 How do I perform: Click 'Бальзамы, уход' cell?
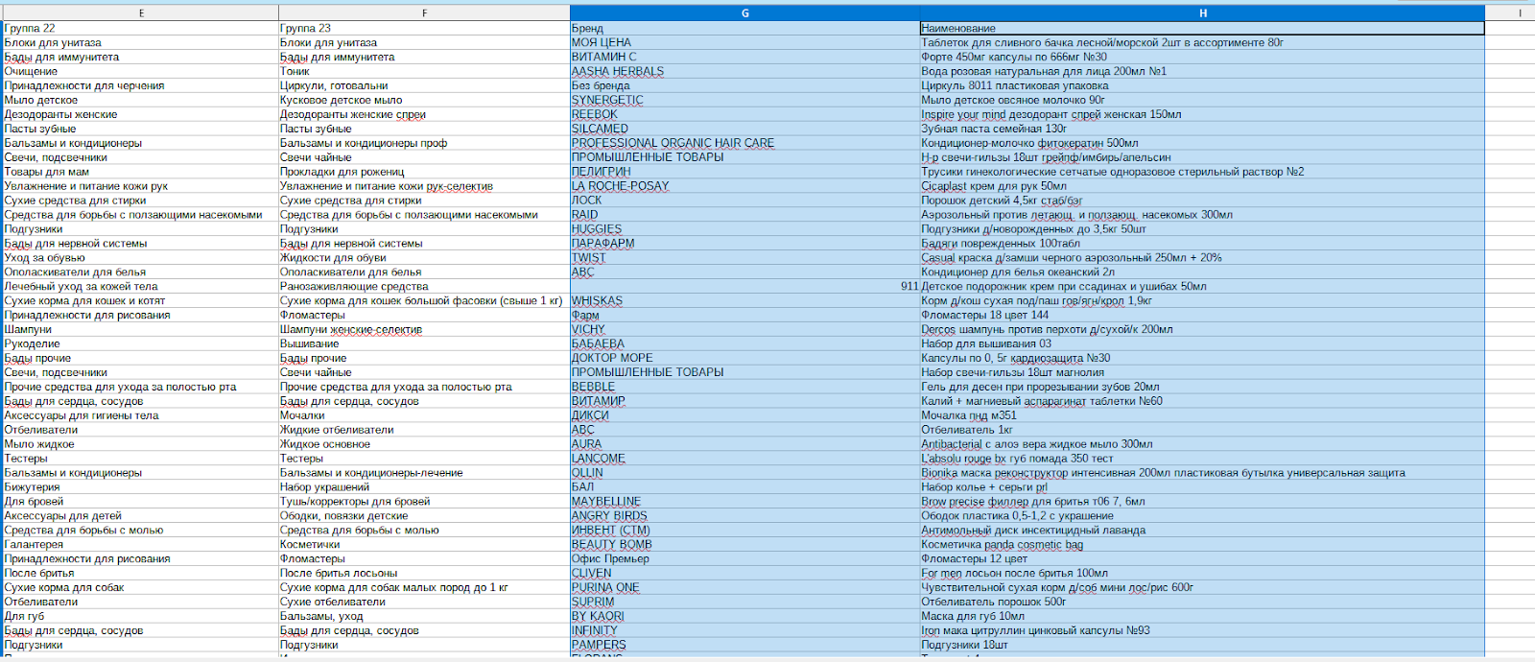point(425,616)
